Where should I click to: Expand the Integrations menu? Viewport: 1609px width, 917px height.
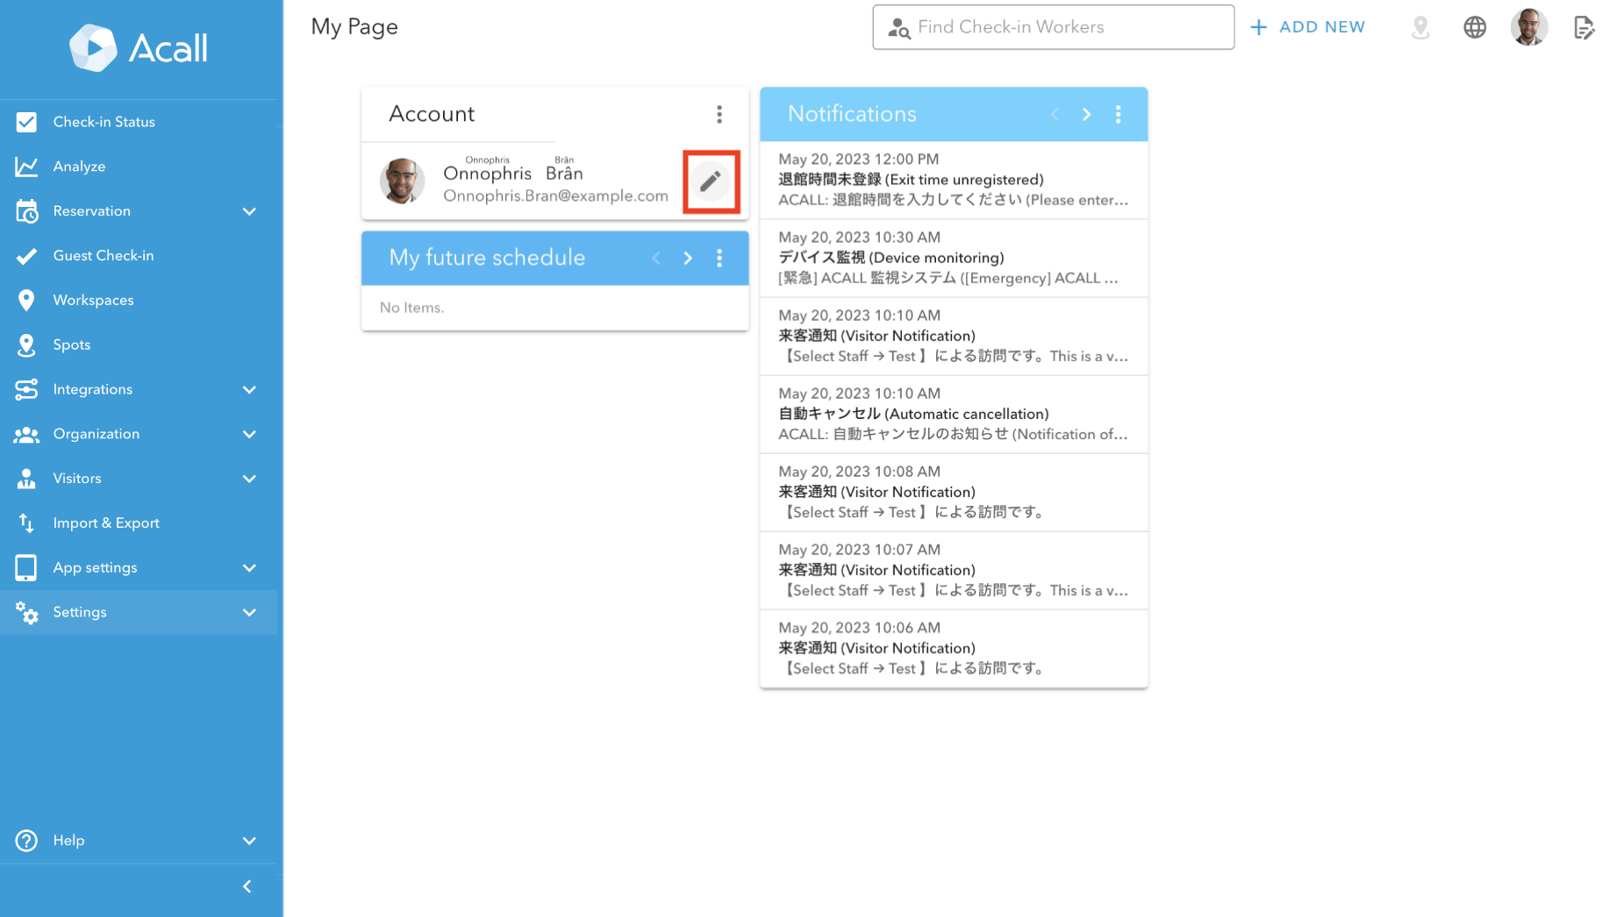click(92, 389)
